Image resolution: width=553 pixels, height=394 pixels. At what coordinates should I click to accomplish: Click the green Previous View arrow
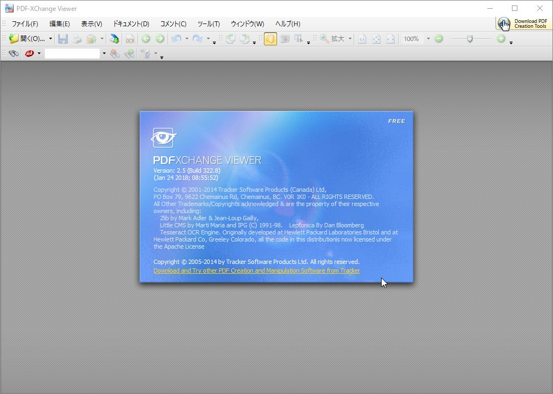pos(145,38)
